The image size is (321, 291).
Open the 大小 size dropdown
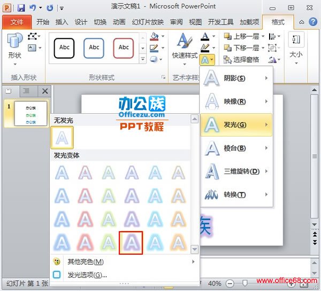pyautogui.click(x=296, y=49)
